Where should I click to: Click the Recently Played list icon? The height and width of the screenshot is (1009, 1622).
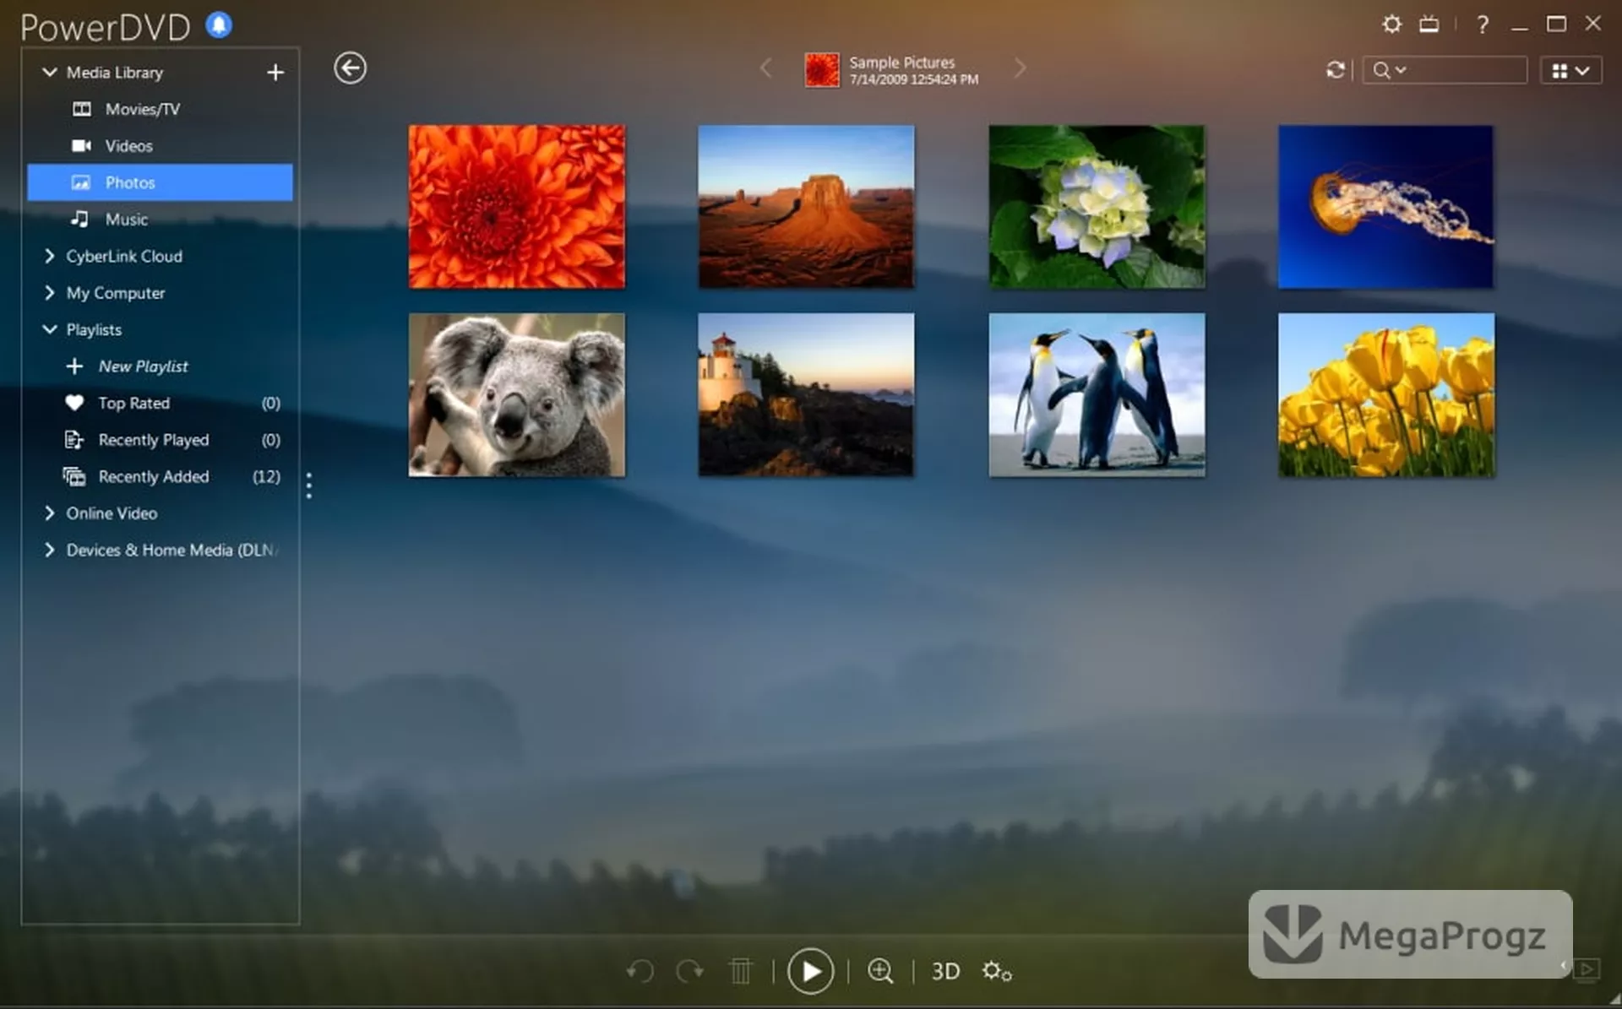click(73, 440)
